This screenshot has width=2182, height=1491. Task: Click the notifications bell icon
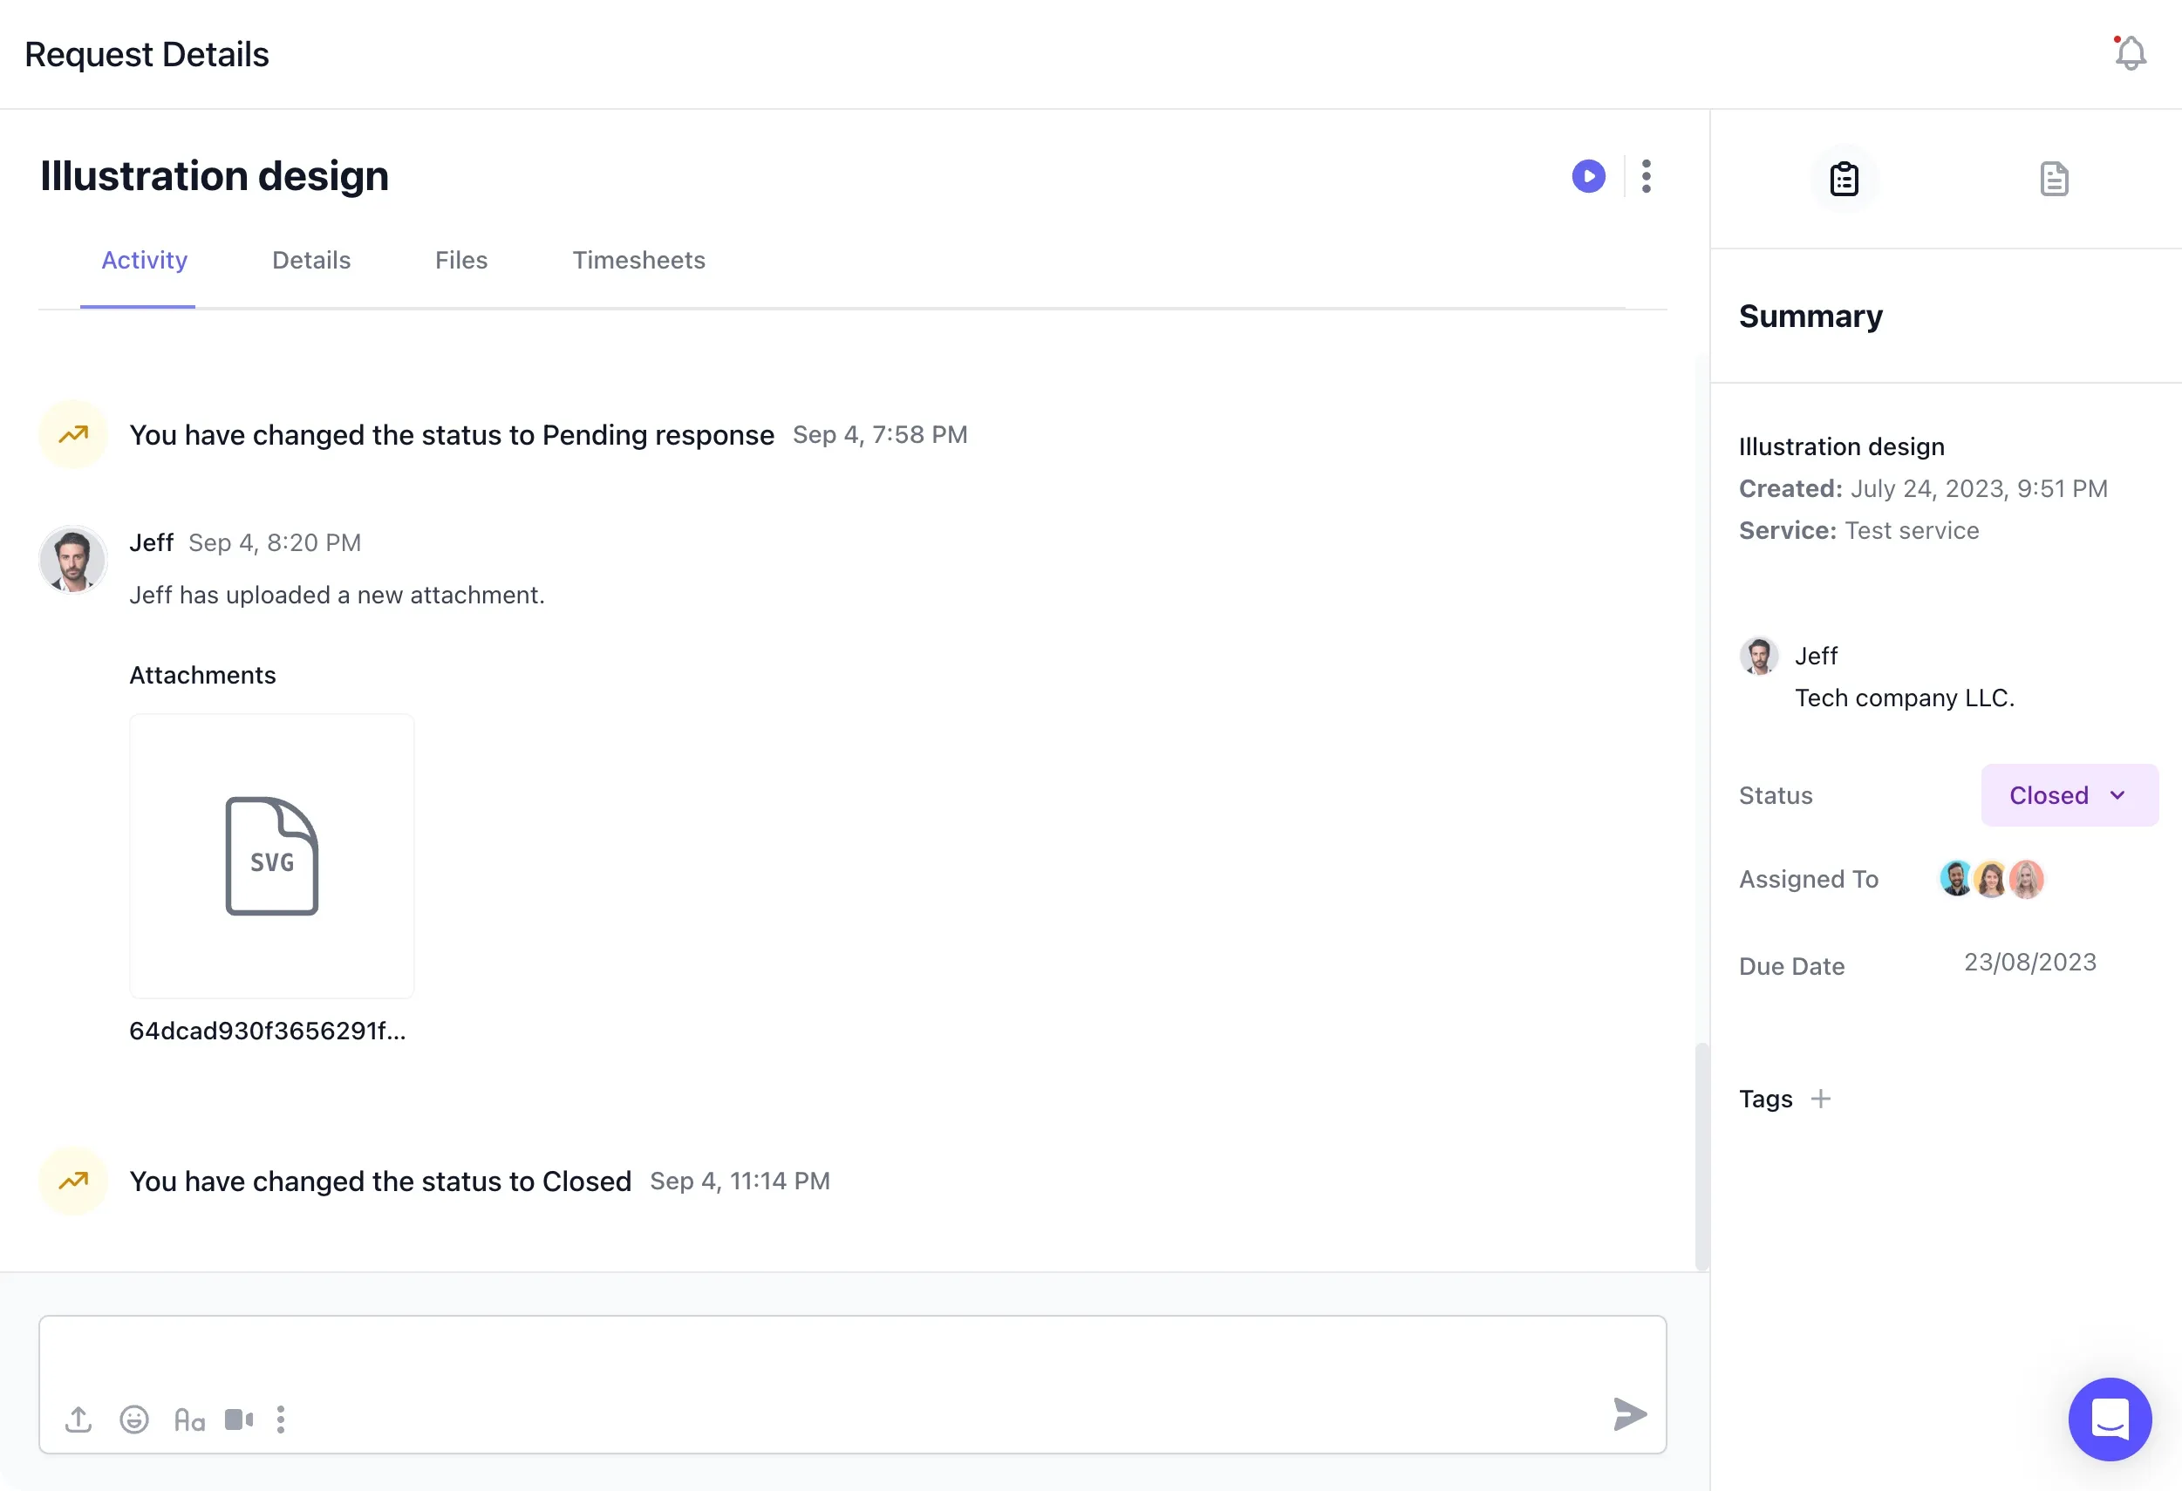pyautogui.click(x=2130, y=53)
